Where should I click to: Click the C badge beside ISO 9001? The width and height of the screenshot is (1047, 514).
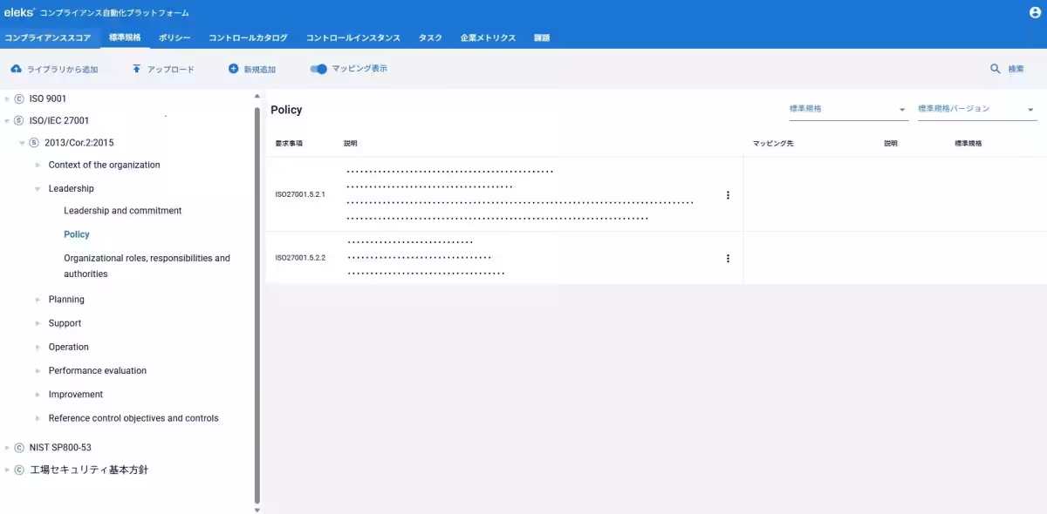pos(19,98)
